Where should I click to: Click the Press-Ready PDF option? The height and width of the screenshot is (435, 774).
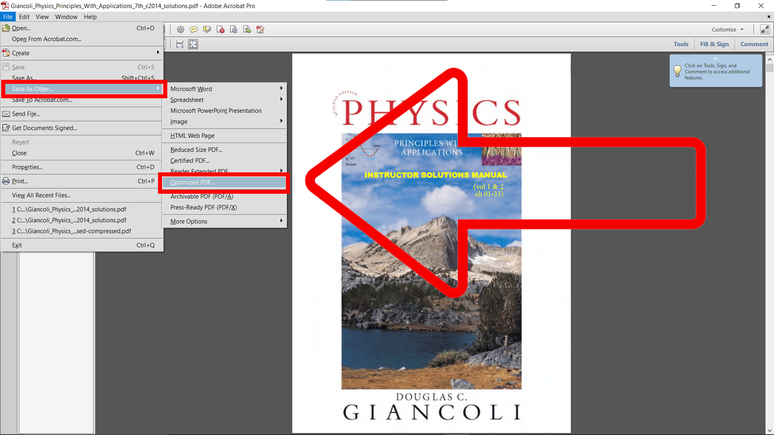coord(204,207)
